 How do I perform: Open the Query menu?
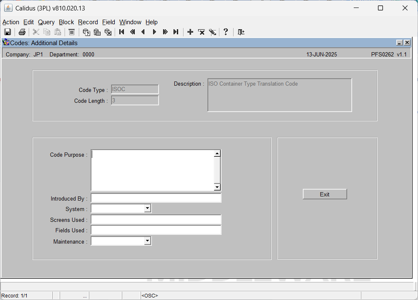(46, 22)
